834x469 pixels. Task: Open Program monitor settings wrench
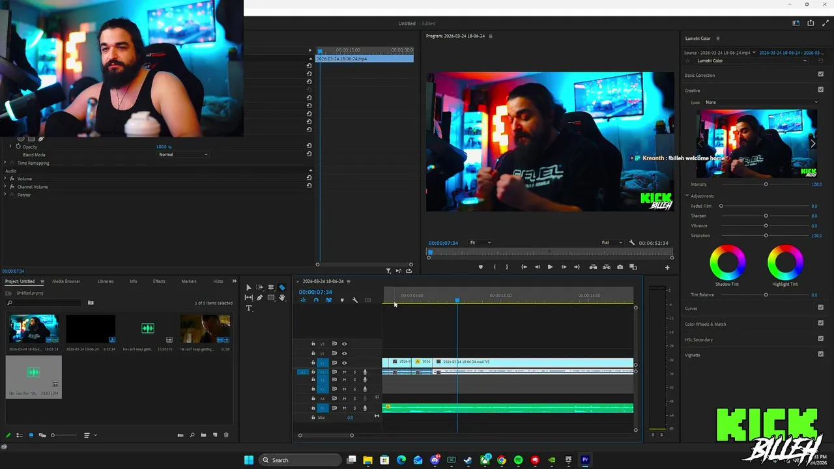point(631,243)
